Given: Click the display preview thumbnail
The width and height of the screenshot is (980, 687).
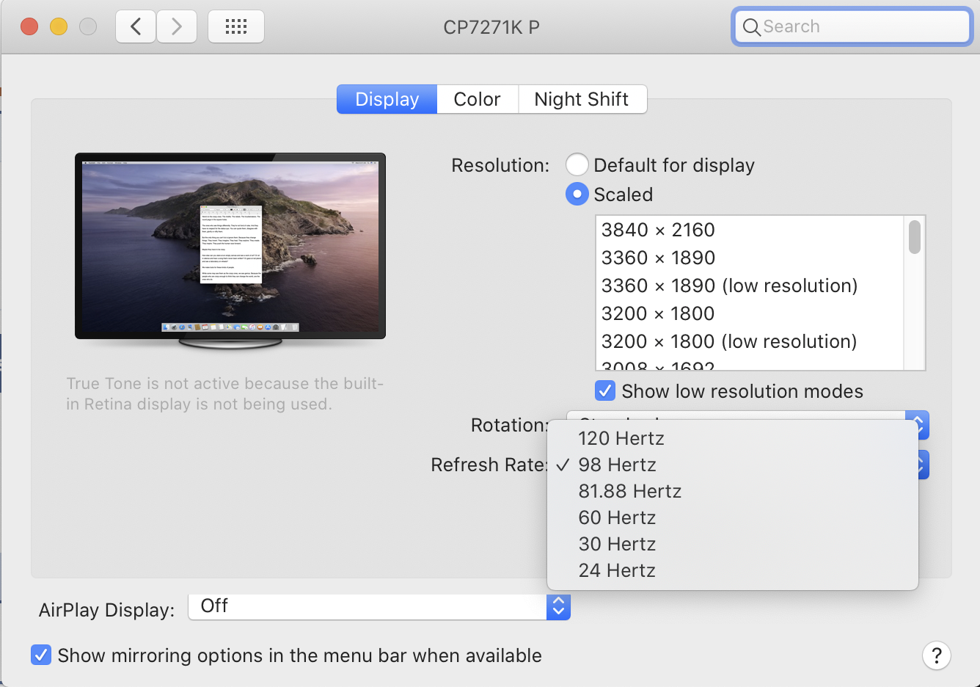Looking at the screenshot, I should pos(230,250).
